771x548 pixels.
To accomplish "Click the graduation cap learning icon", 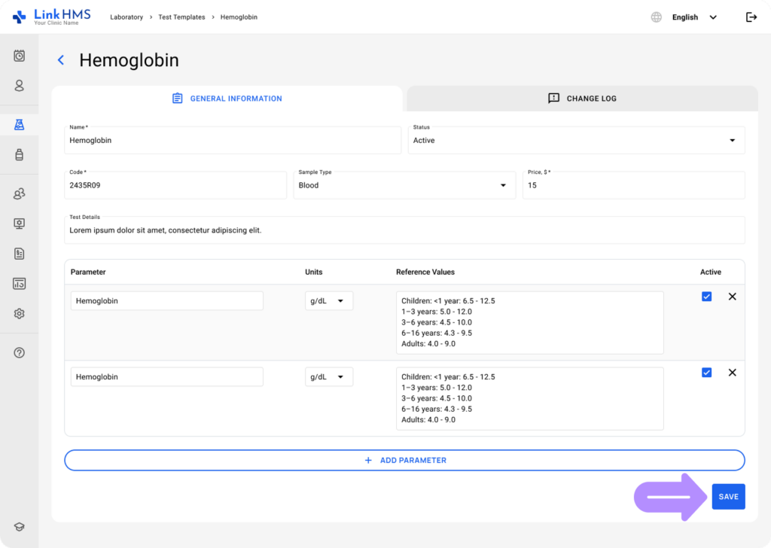I will pos(19,526).
